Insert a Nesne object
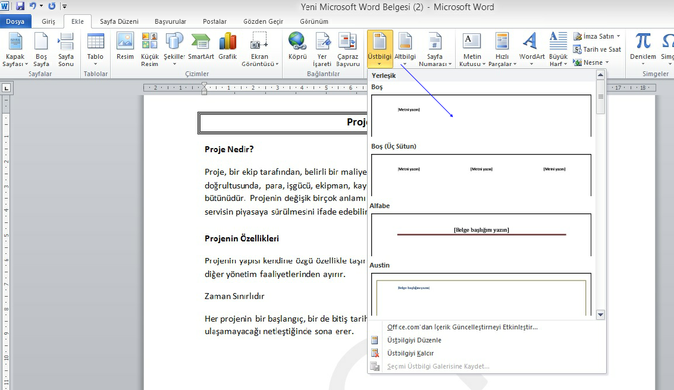 [591, 62]
